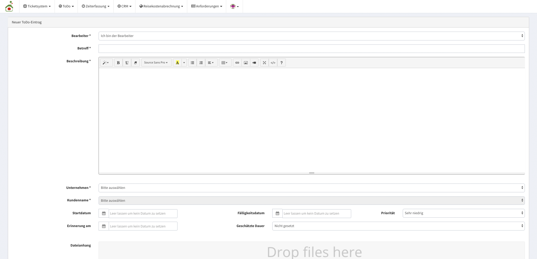This screenshot has height=259, width=537.
Task: Open the Reisekostenabrechnung menu
Action: pyautogui.click(x=161, y=6)
